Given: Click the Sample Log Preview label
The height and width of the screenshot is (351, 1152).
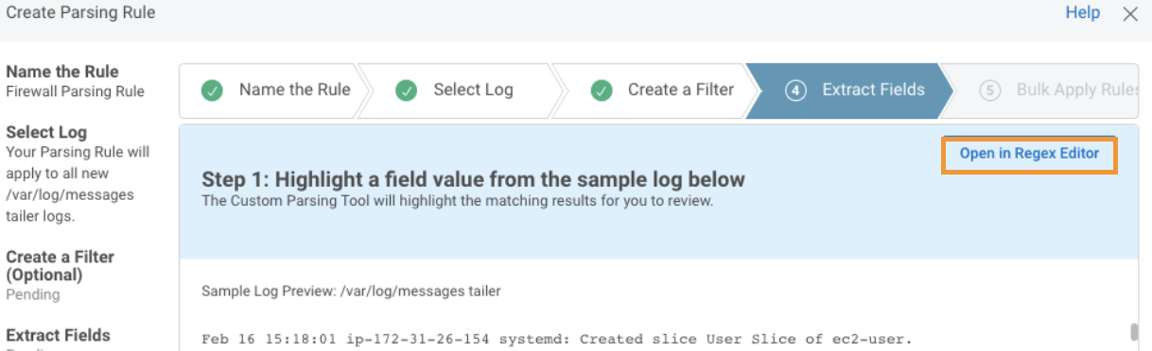Looking at the screenshot, I should pos(351,292).
